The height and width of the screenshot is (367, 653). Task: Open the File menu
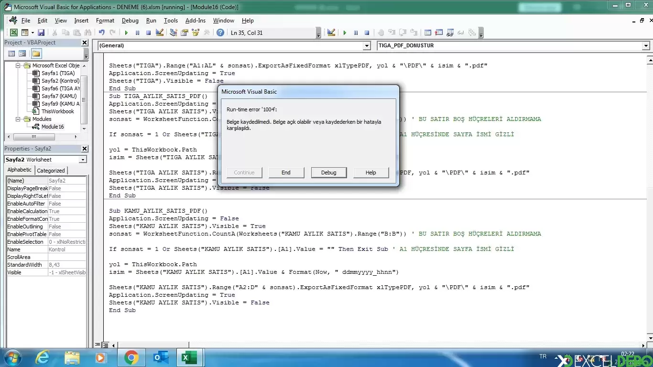[x=26, y=21]
